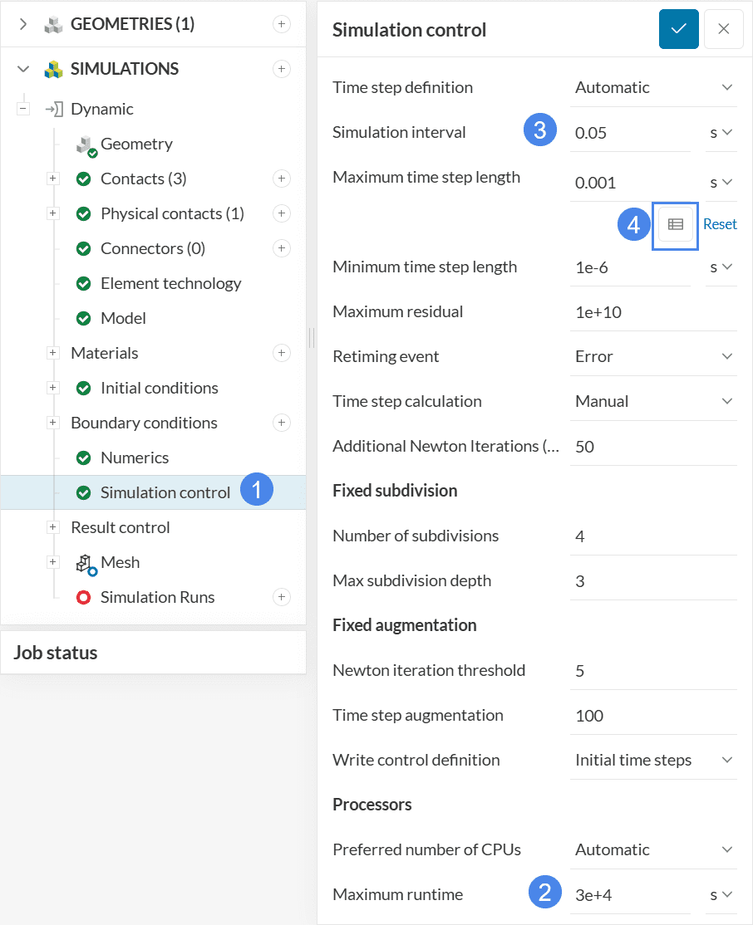Change the Maximum runtime unit dropdown

pos(721,894)
